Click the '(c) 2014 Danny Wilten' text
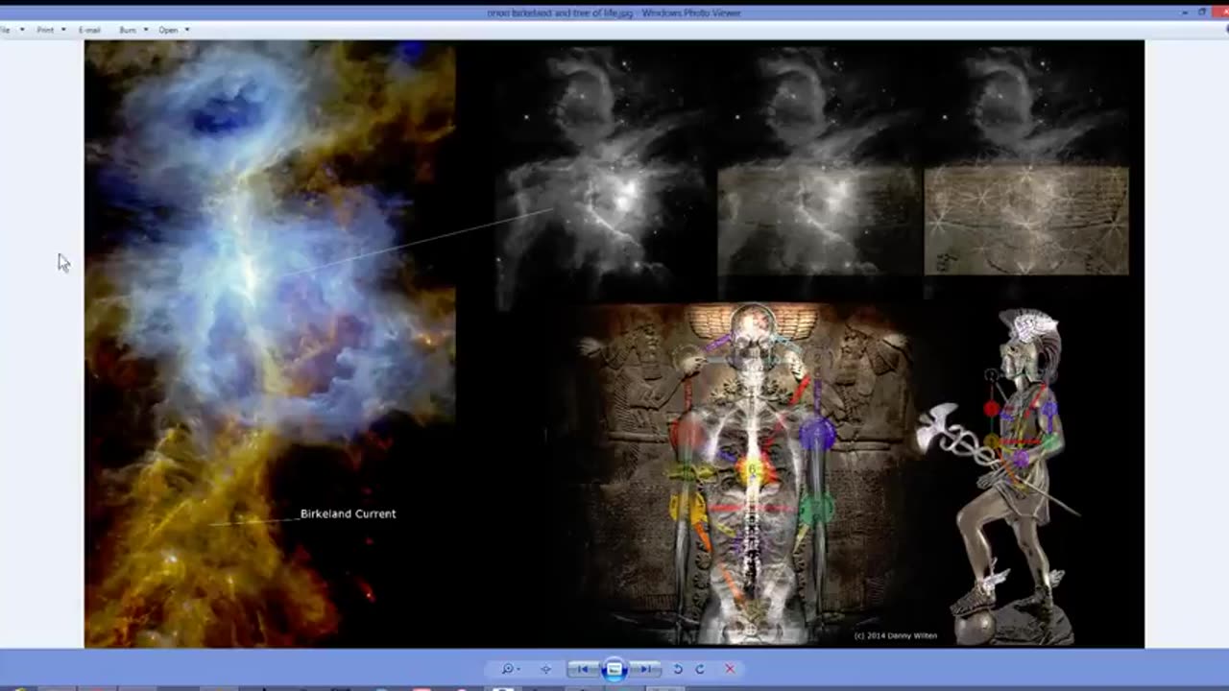Screen dimensions: 1229x691 tap(896, 635)
